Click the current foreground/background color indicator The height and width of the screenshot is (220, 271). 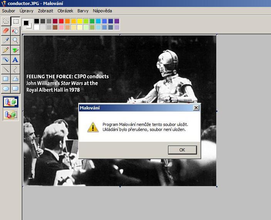click(x=27, y=24)
